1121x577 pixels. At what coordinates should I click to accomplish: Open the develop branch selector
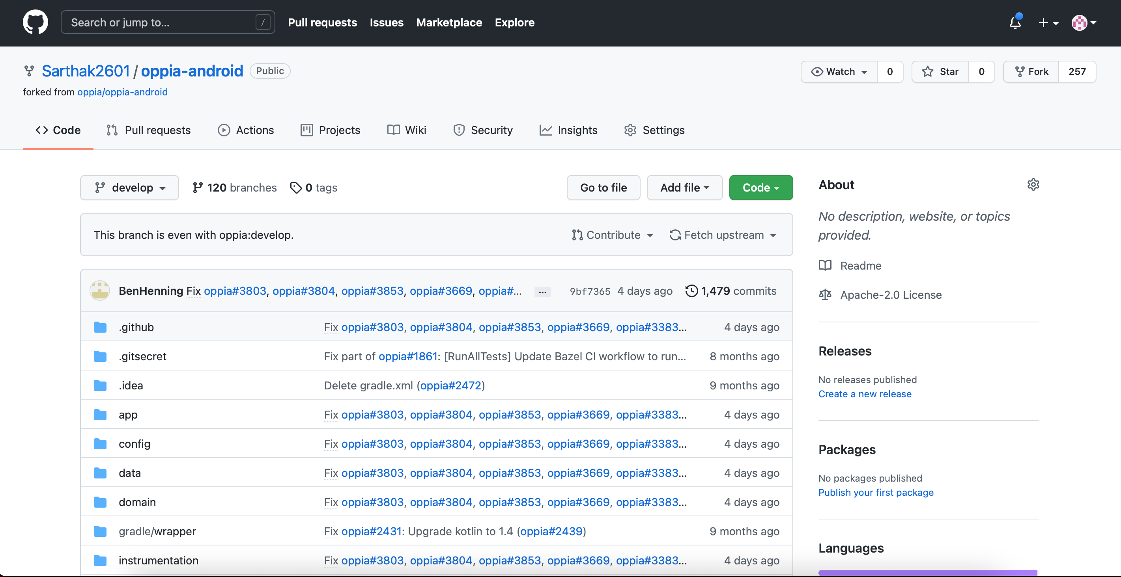pyautogui.click(x=130, y=187)
